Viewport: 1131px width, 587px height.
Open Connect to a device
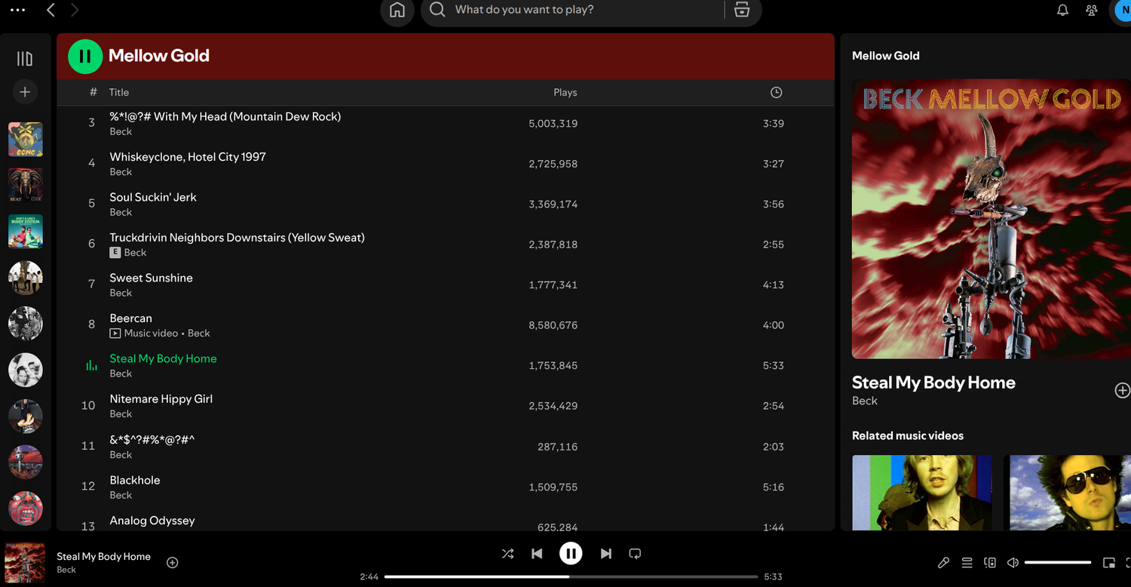[990, 562]
